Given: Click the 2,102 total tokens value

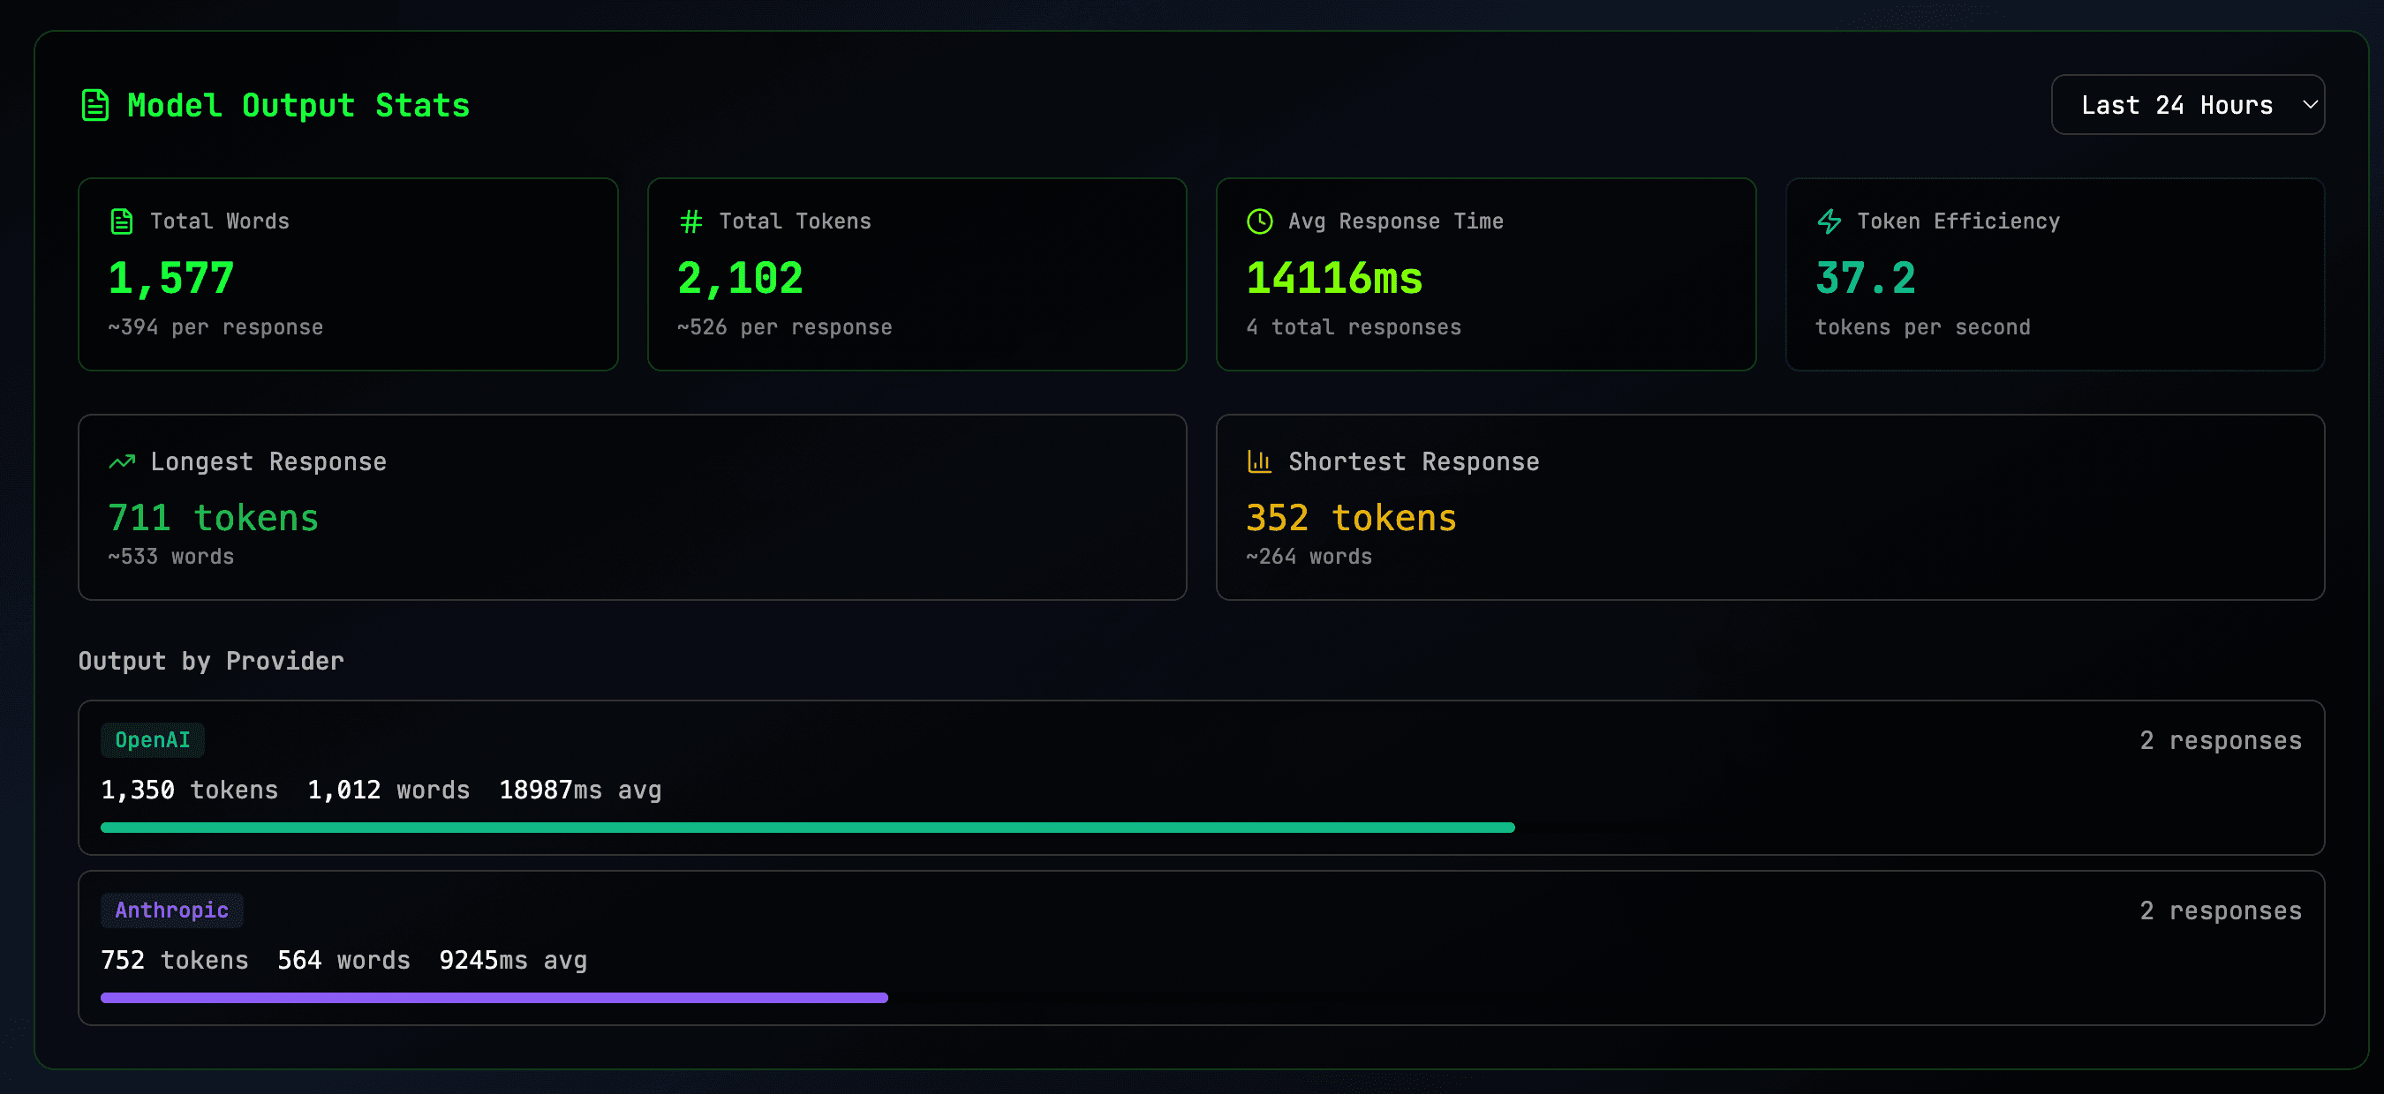Looking at the screenshot, I should coord(741,279).
